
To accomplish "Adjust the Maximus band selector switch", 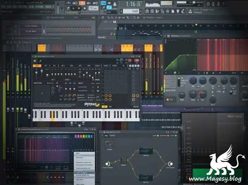I will pos(179,82).
